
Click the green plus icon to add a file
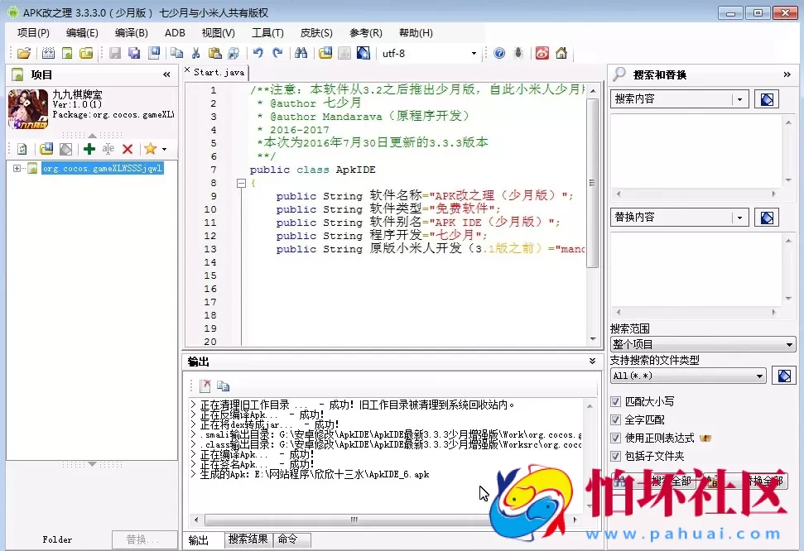(x=88, y=149)
